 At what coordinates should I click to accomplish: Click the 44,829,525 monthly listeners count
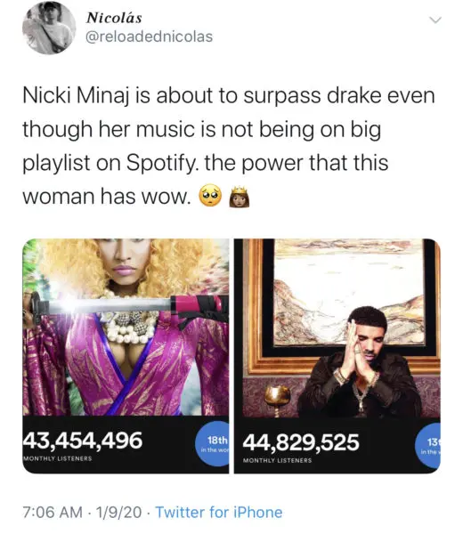301,442
